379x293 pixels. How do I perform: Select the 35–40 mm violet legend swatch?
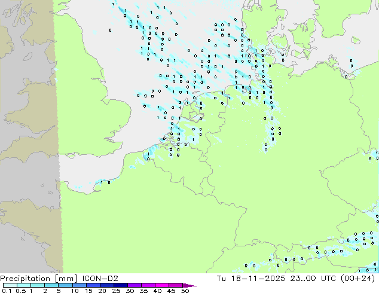coord(148,285)
